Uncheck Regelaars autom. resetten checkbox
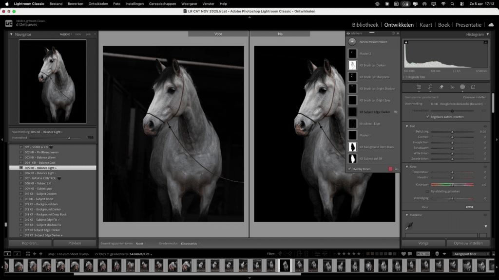 (428, 117)
